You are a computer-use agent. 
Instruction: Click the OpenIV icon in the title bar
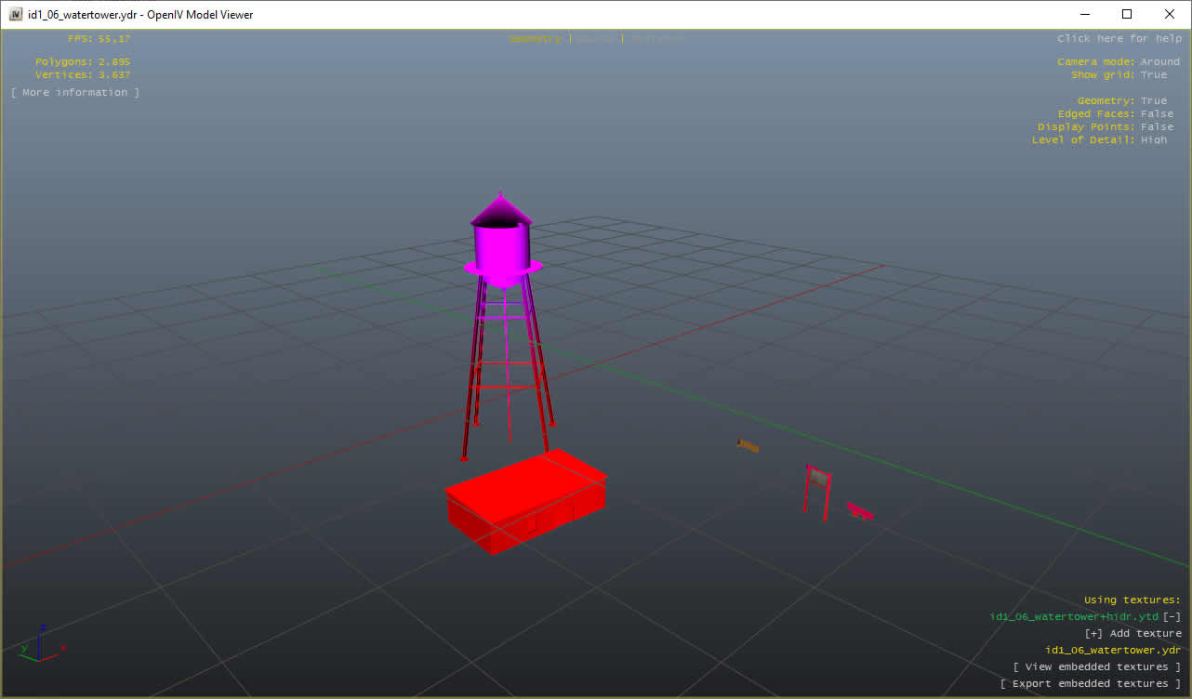click(15, 14)
